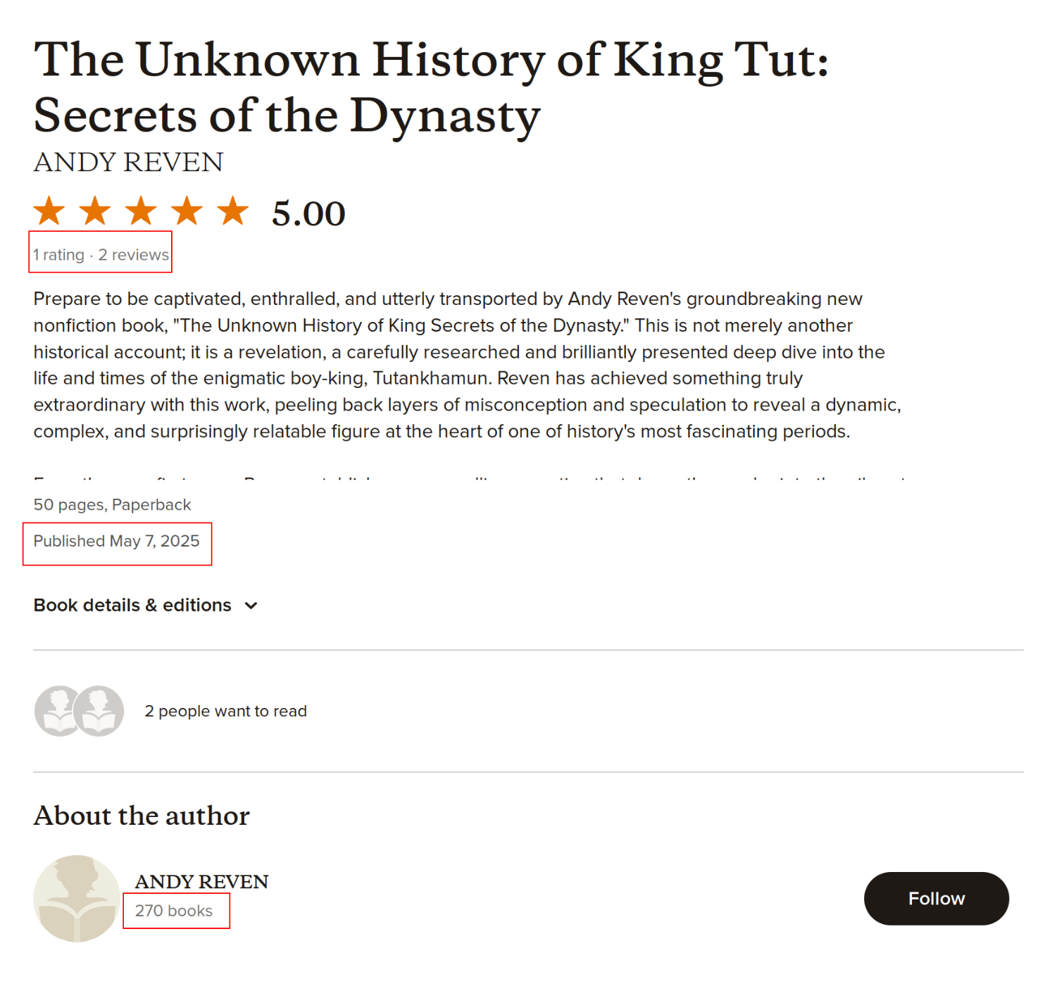This screenshot has width=1045, height=984.
Task: Click '2 people want to read' text
Action: click(225, 711)
